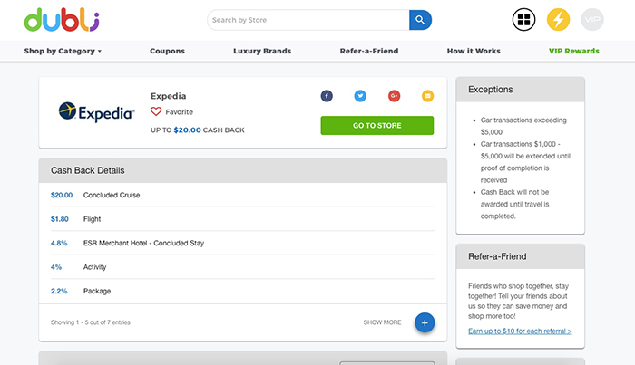Toggle the Favorite heart for Expedia
Image resolution: width=635 pixels, height=365 pixels.
(156, 111)
